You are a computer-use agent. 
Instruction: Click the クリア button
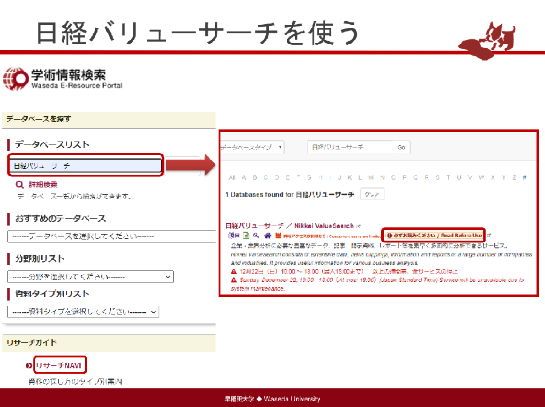[372, 194]
